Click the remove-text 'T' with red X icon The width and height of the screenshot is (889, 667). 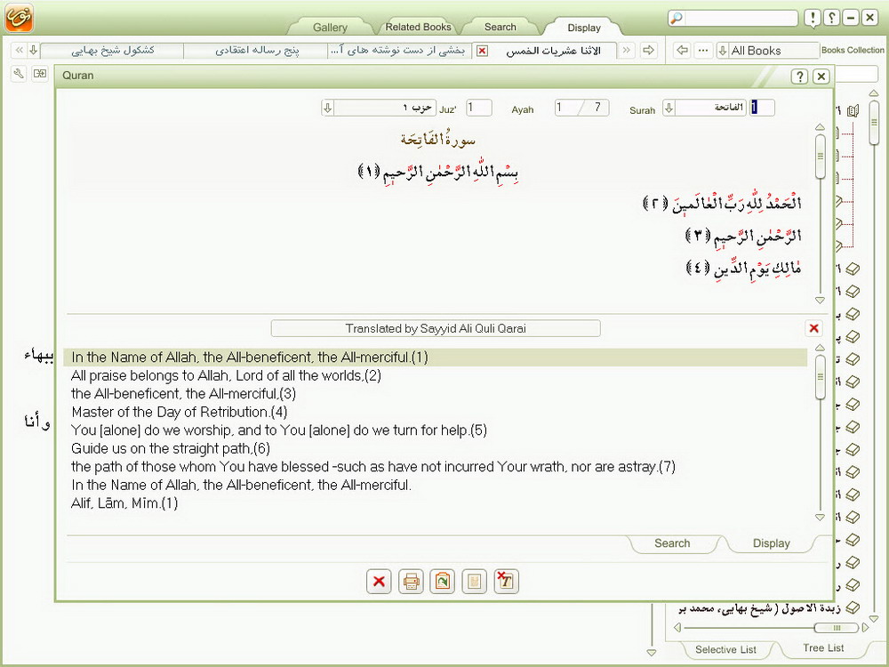[x=506, y=582]
